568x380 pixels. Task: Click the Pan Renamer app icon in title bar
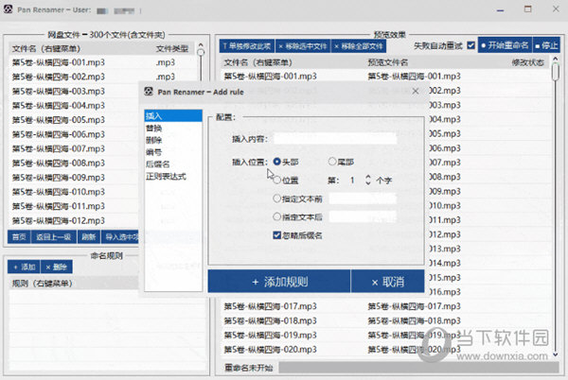pyautogui.click(x=8, y=9)
